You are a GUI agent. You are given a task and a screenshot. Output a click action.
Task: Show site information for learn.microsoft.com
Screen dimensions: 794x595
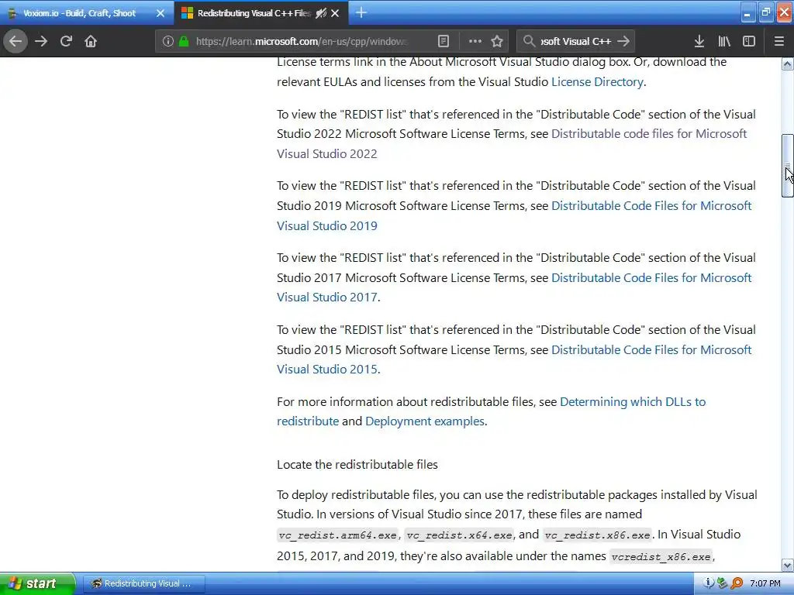click(167, 41)
